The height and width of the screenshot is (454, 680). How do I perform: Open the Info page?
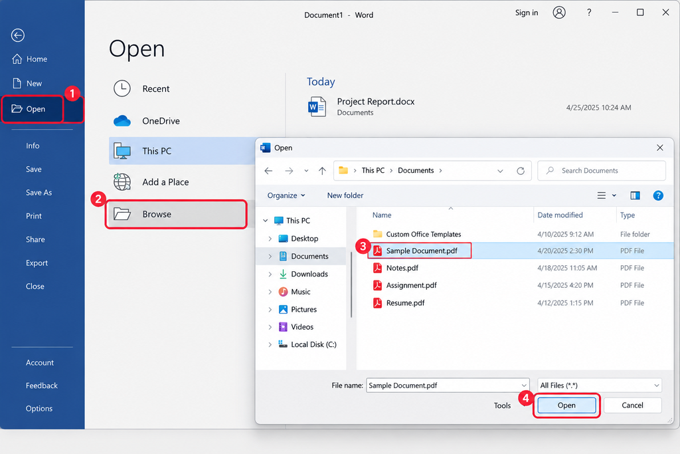click(33, 146)
